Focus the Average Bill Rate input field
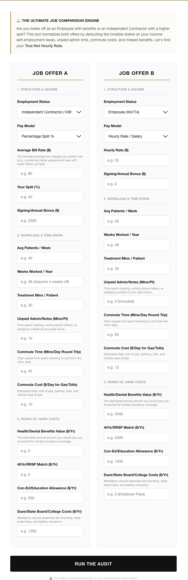 pyautogui.click(x=50, y=173)
